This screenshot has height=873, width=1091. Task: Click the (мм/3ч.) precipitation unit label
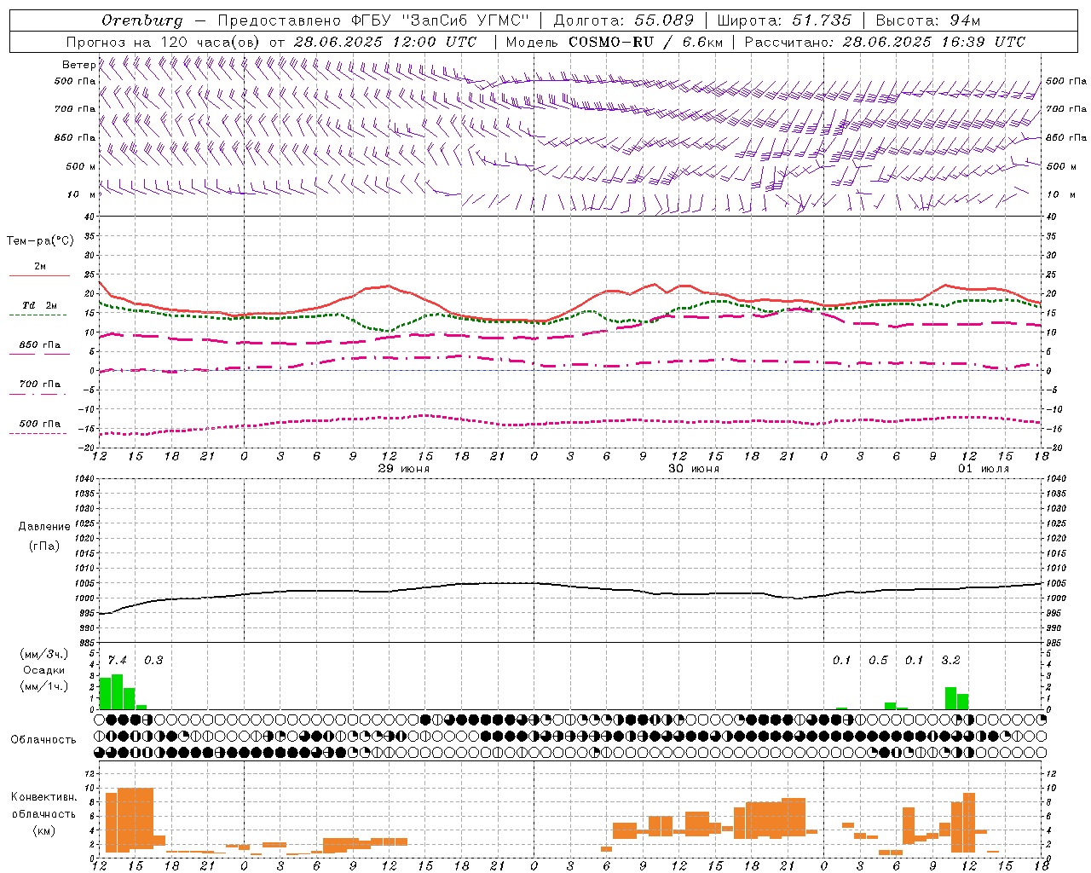click(43, 655)
